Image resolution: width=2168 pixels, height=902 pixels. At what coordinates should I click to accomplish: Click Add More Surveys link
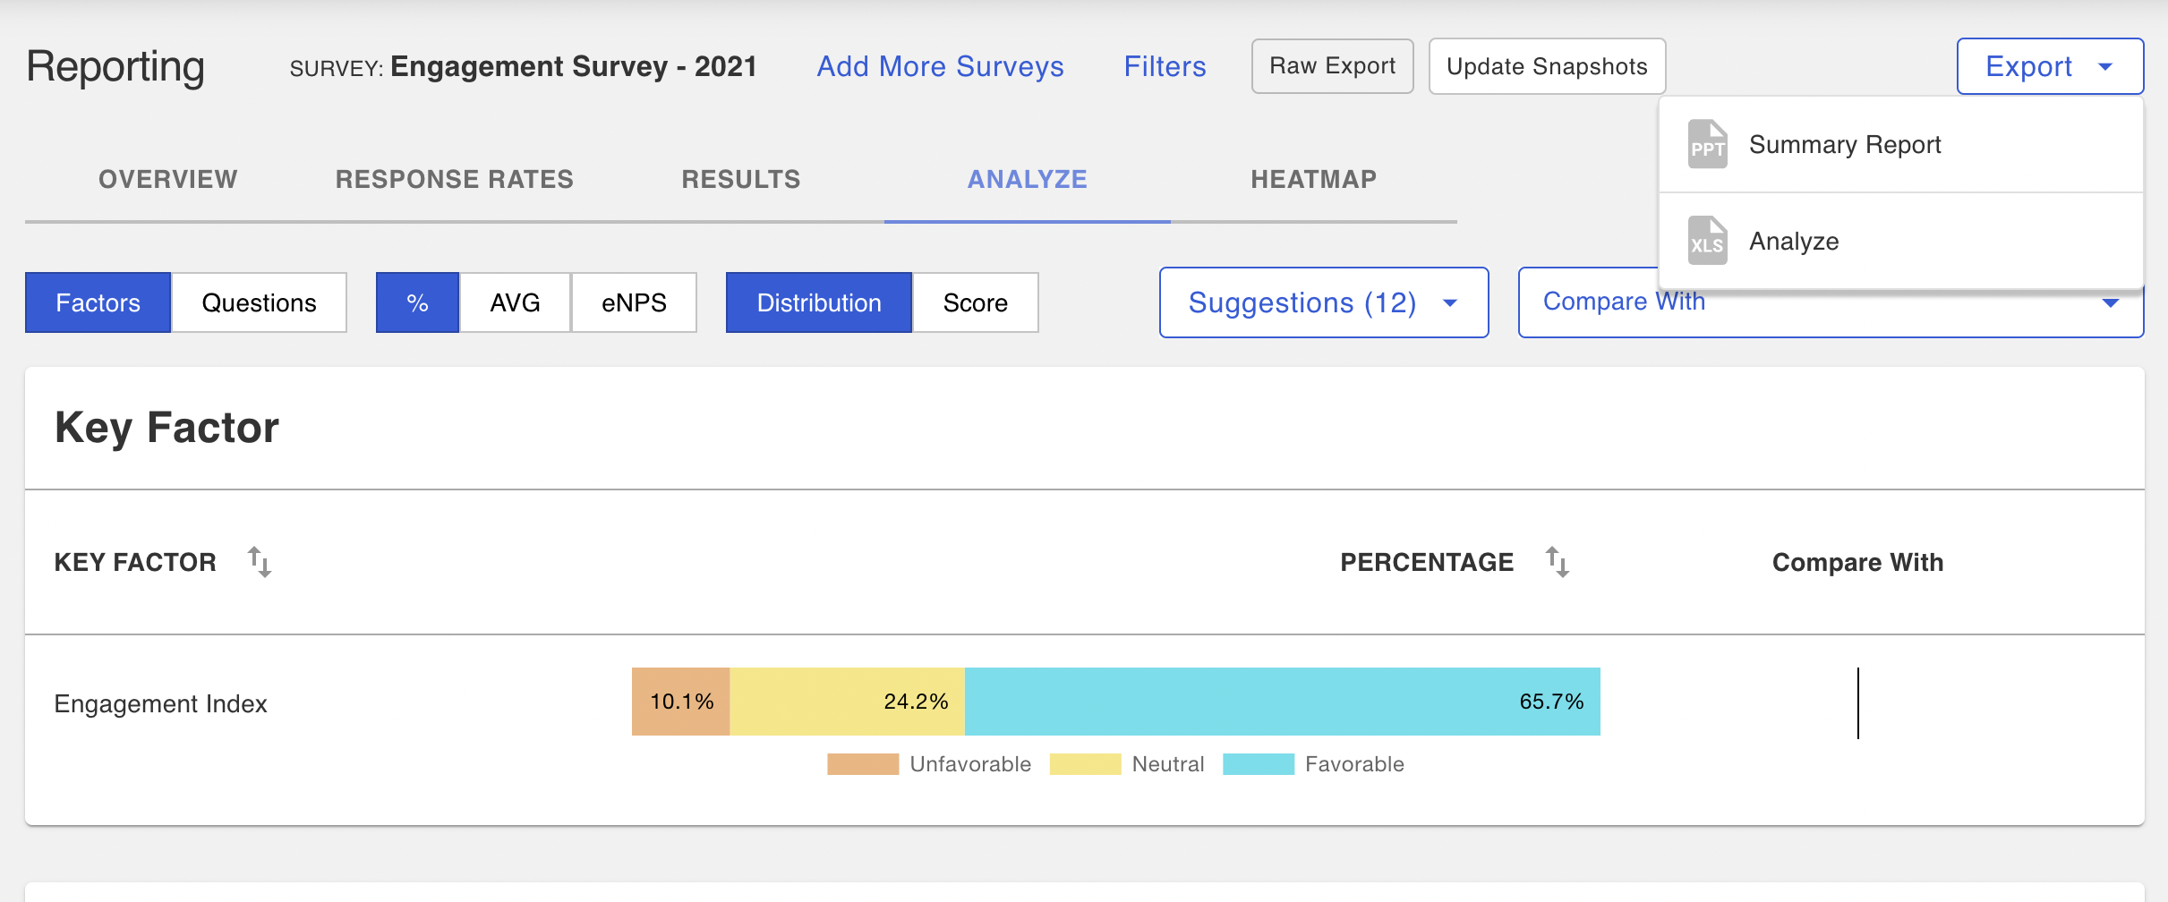(940, 66)
